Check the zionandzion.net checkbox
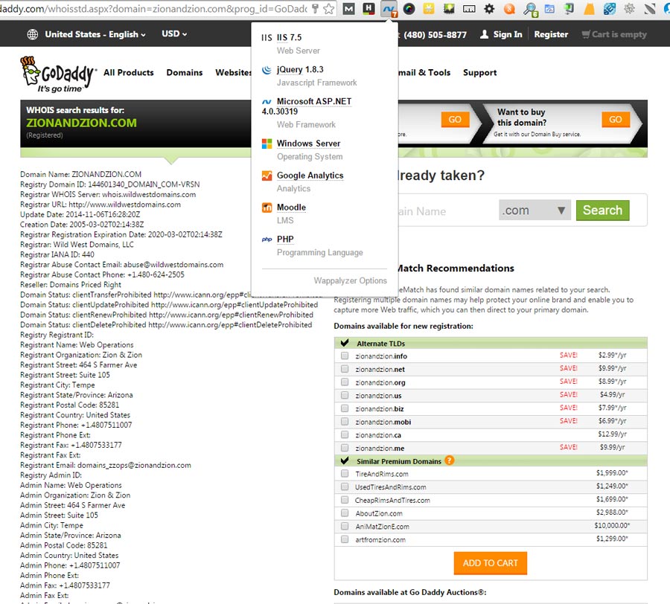 pos(345,369)
